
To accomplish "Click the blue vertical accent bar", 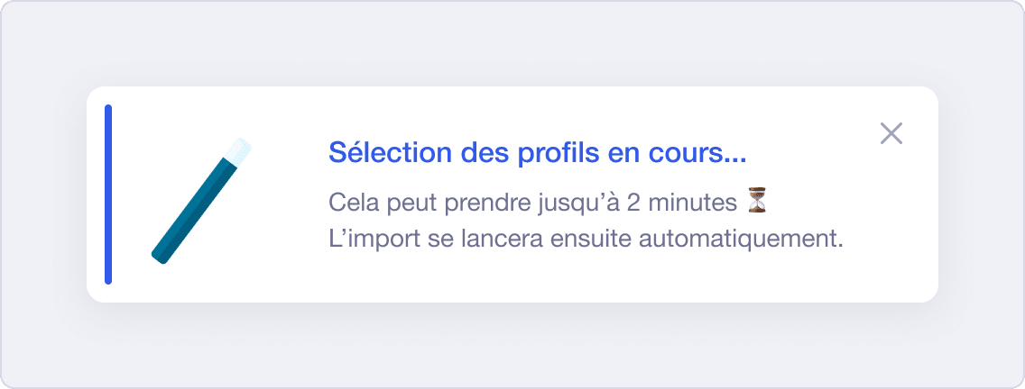I will 108,194.
